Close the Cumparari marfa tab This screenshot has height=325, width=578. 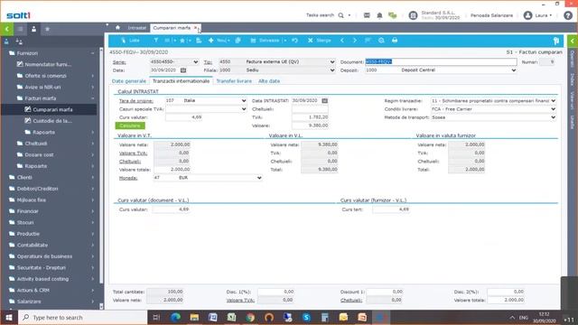tap(195, 28)
